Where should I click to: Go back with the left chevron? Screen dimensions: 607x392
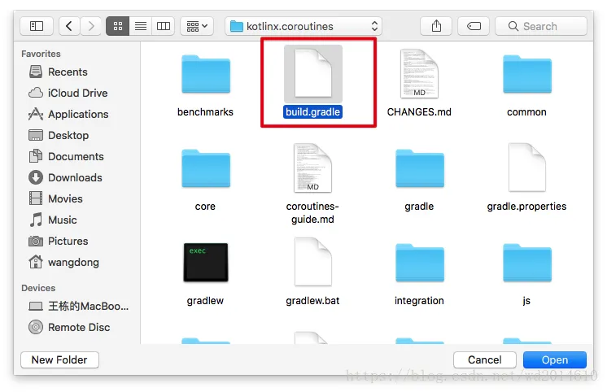pyautogui.click(x=69, y=26)
